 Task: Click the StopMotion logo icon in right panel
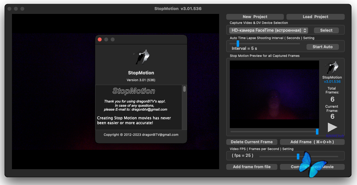click(332, 68)
